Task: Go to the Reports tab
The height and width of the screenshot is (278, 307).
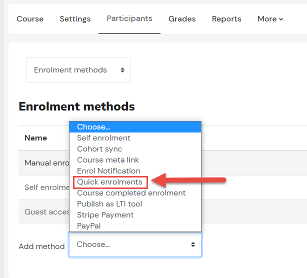Action: coord(226,19)
